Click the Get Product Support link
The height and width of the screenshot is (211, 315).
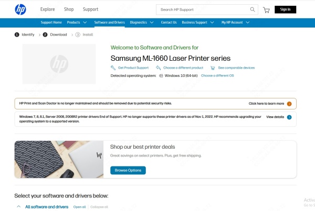click(133, 68)
